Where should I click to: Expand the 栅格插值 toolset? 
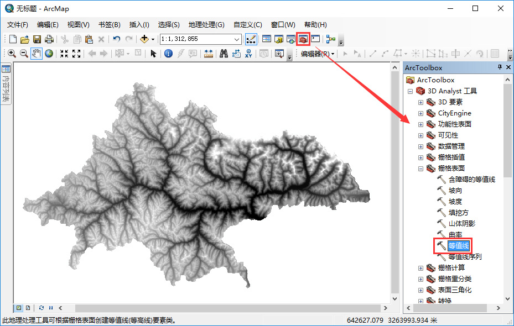(x=420, y=157)
